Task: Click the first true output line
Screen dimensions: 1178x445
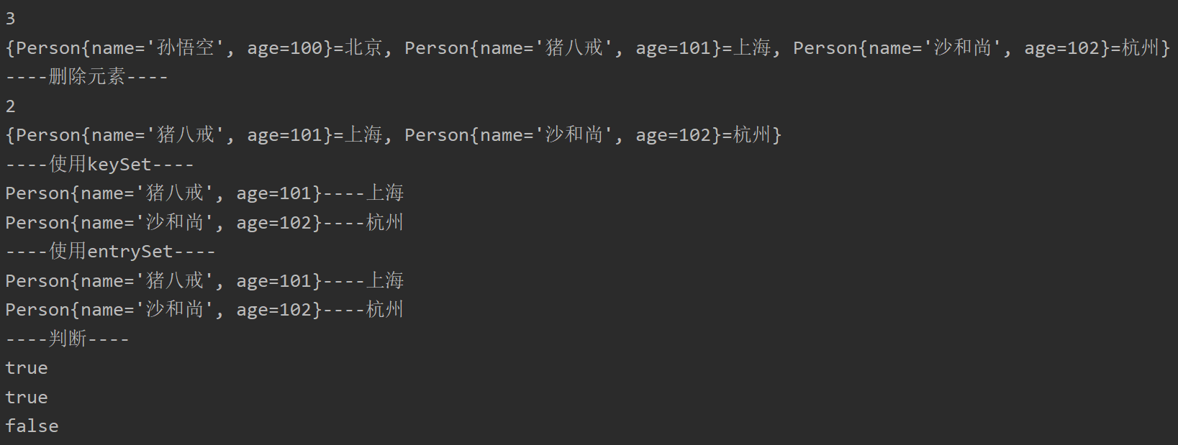Action: (x=27, y=368)
